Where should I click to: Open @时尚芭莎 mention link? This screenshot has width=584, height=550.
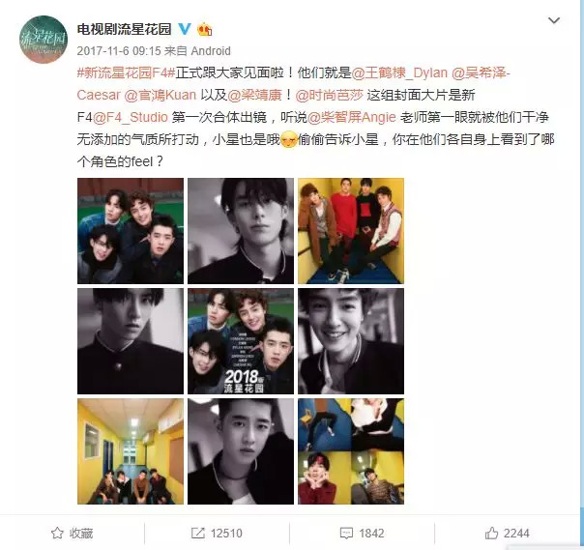tap(329, 95)
